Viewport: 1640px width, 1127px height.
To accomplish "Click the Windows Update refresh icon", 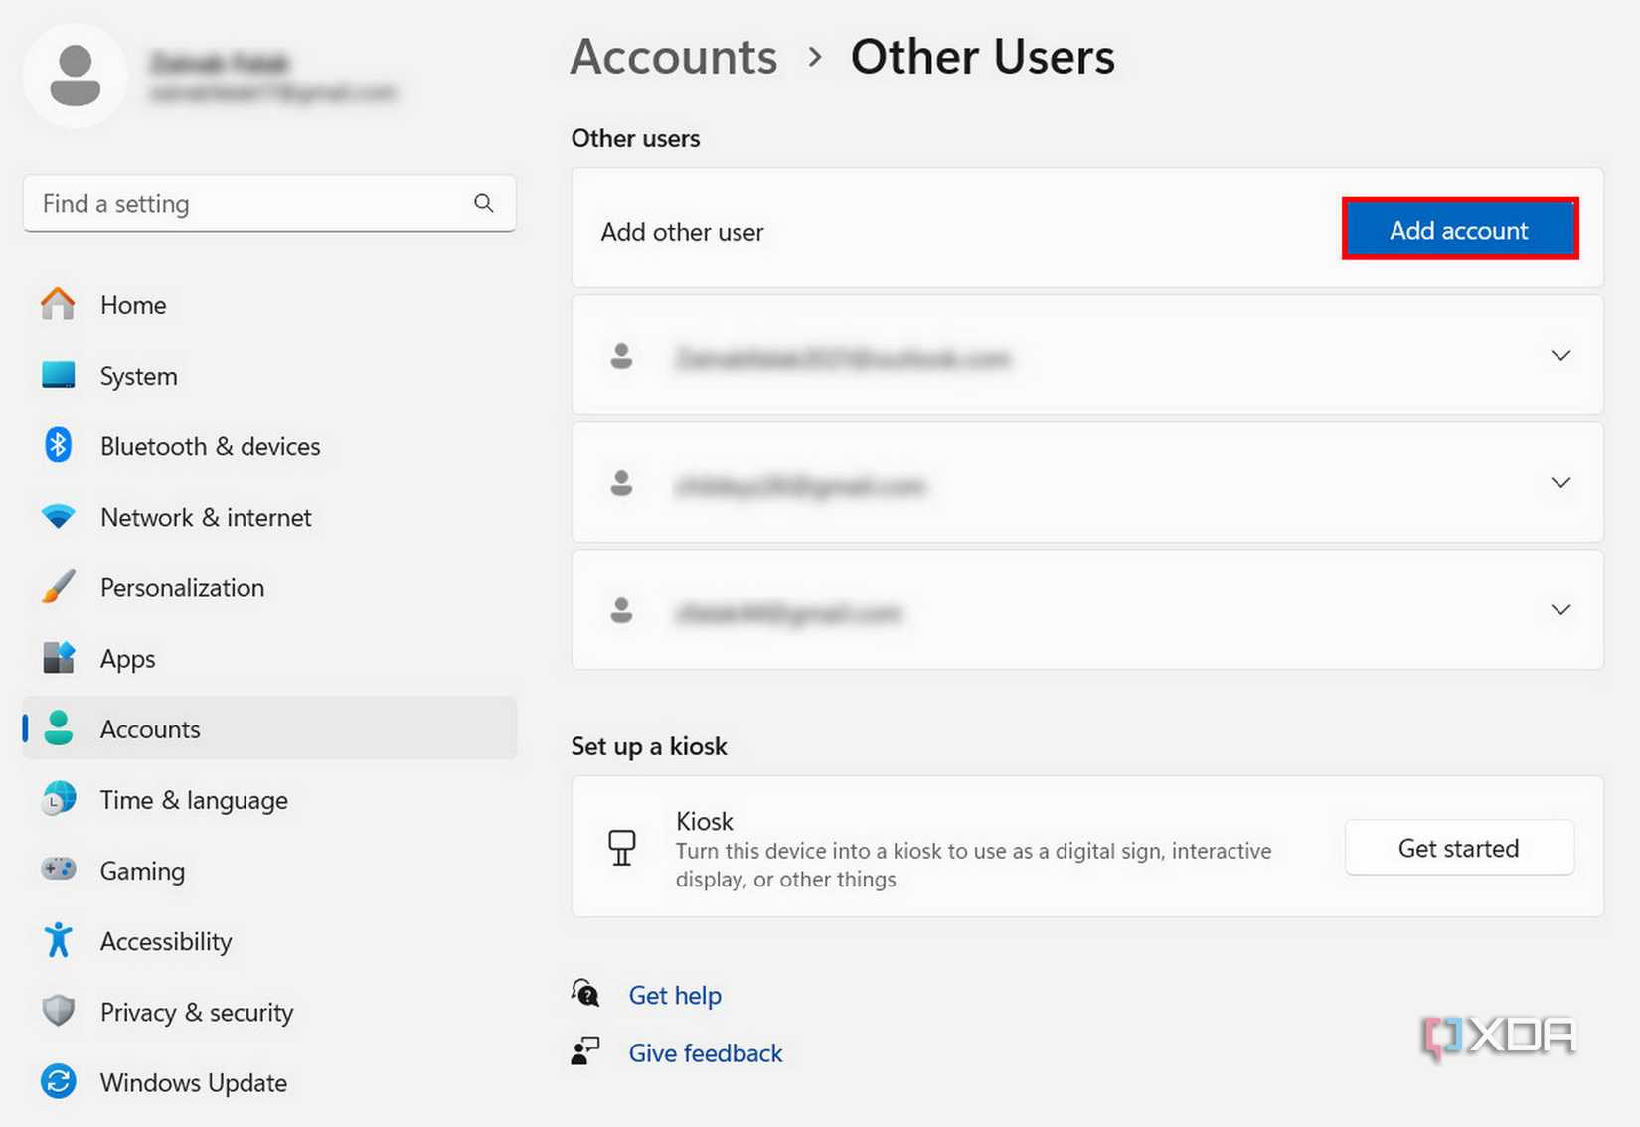I will tap(58, 1081).
